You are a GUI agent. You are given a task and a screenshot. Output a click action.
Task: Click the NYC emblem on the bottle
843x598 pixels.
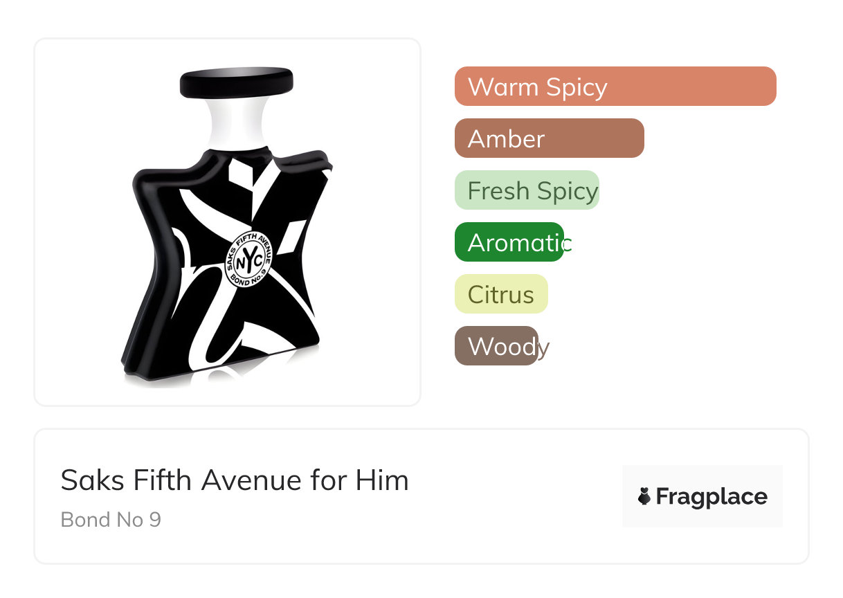click(248, 262)
